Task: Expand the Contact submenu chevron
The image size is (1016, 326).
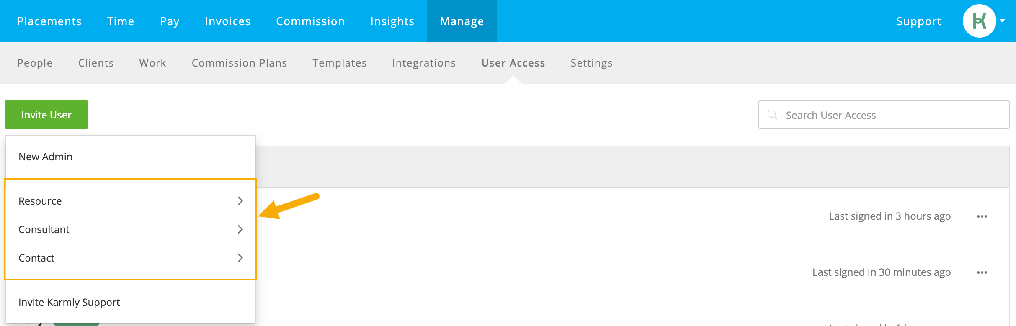Action: tap(240, 258)
